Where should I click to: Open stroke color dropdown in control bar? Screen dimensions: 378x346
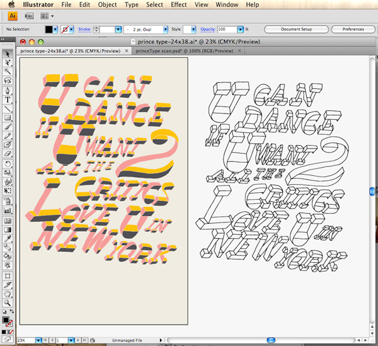71,30
